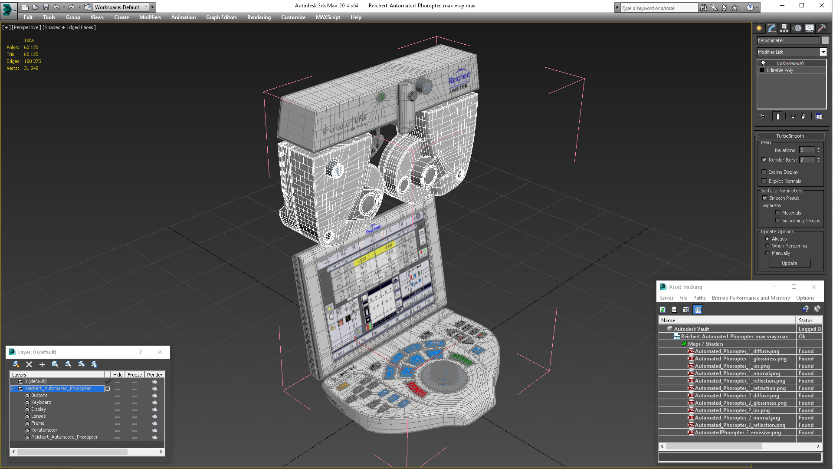Toggle TurboSmooth modifier lightbulb
This screenshot has height=469, width=833.
tap(763, 63)
